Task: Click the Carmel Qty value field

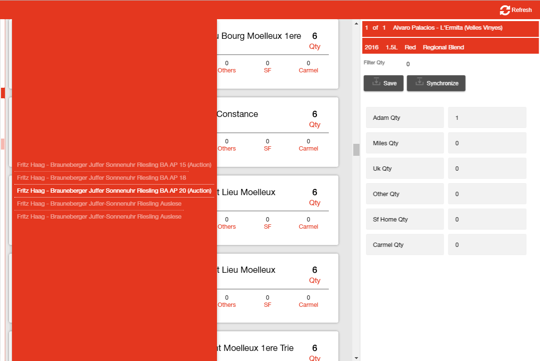Action: click(487, 245)
